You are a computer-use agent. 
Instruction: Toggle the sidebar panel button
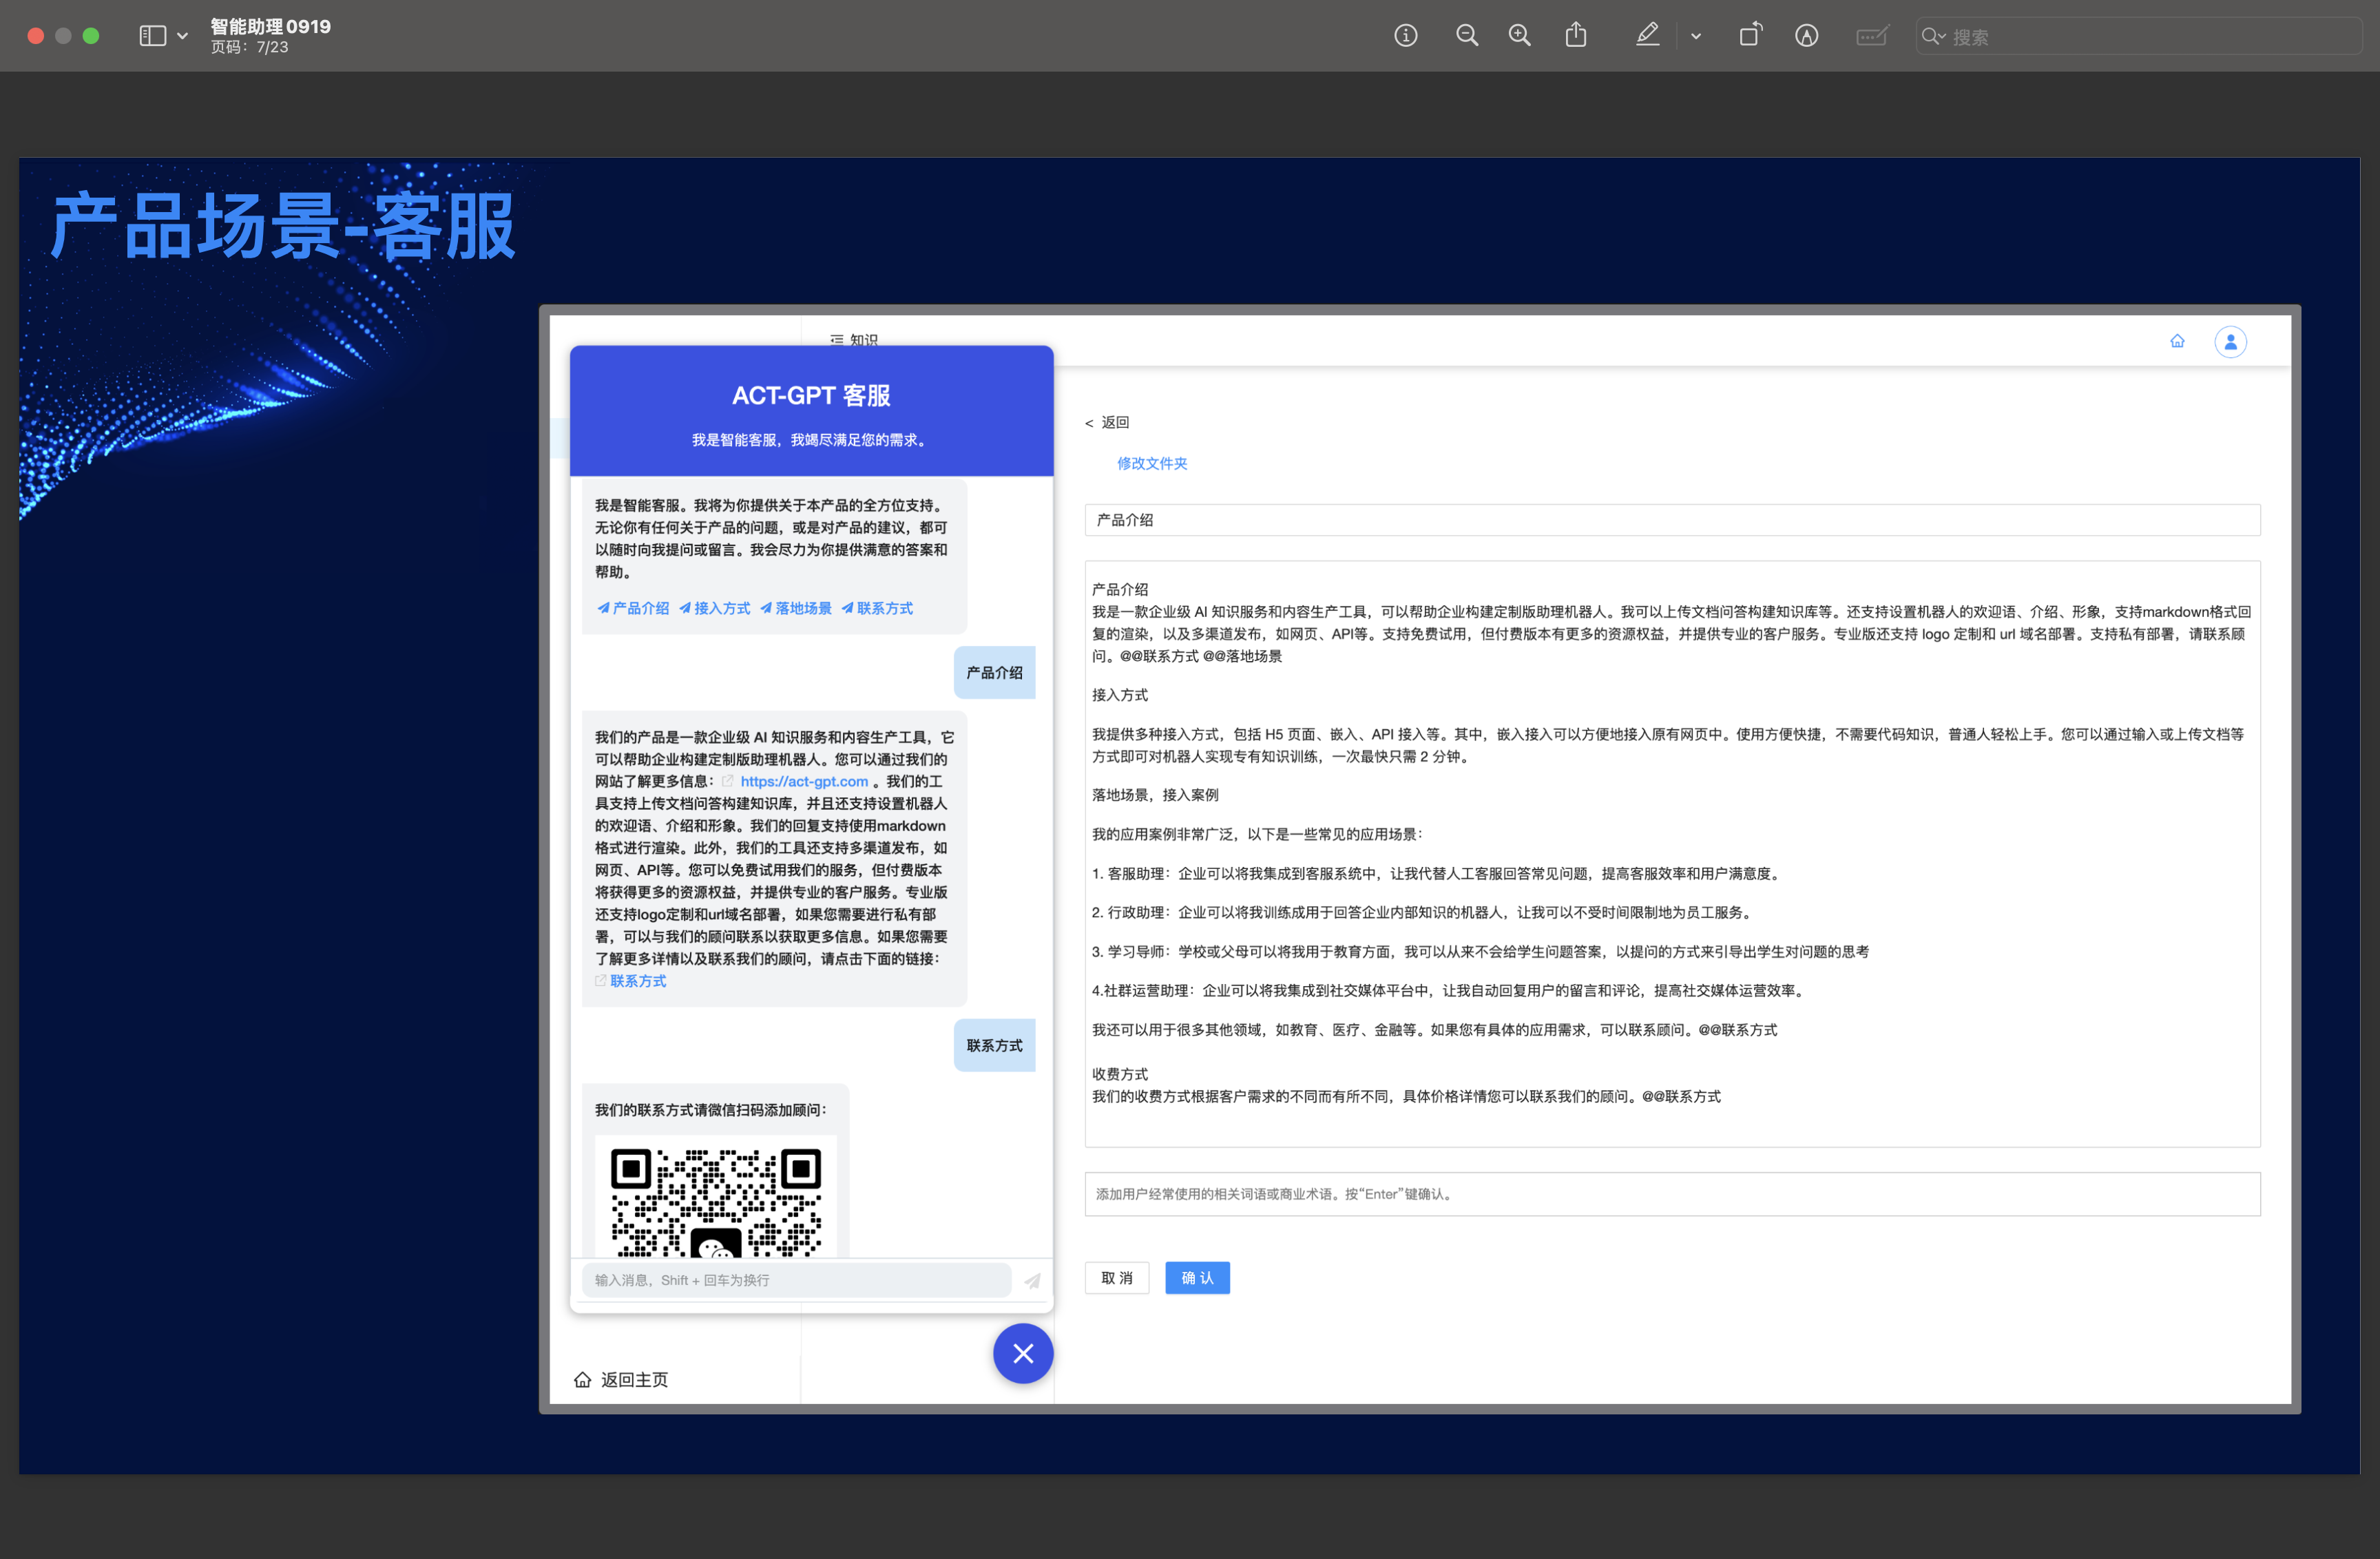coord(152,36)
